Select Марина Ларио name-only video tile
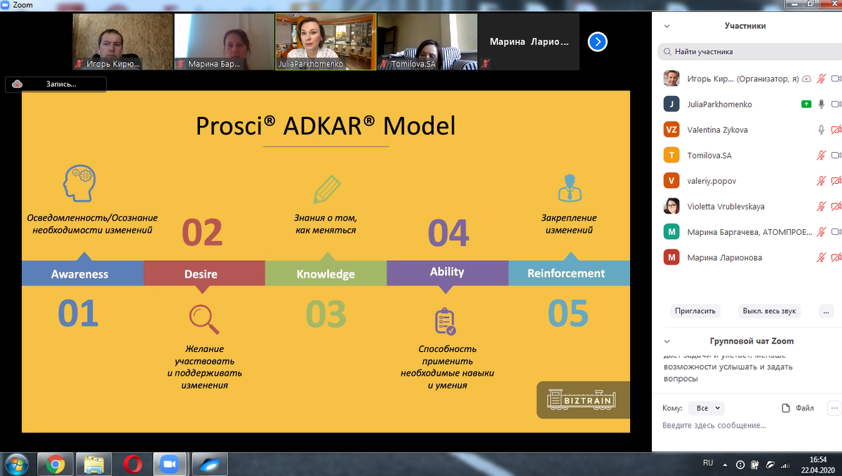Viewport: 842px width, 476px height. [x=529, y=42]
